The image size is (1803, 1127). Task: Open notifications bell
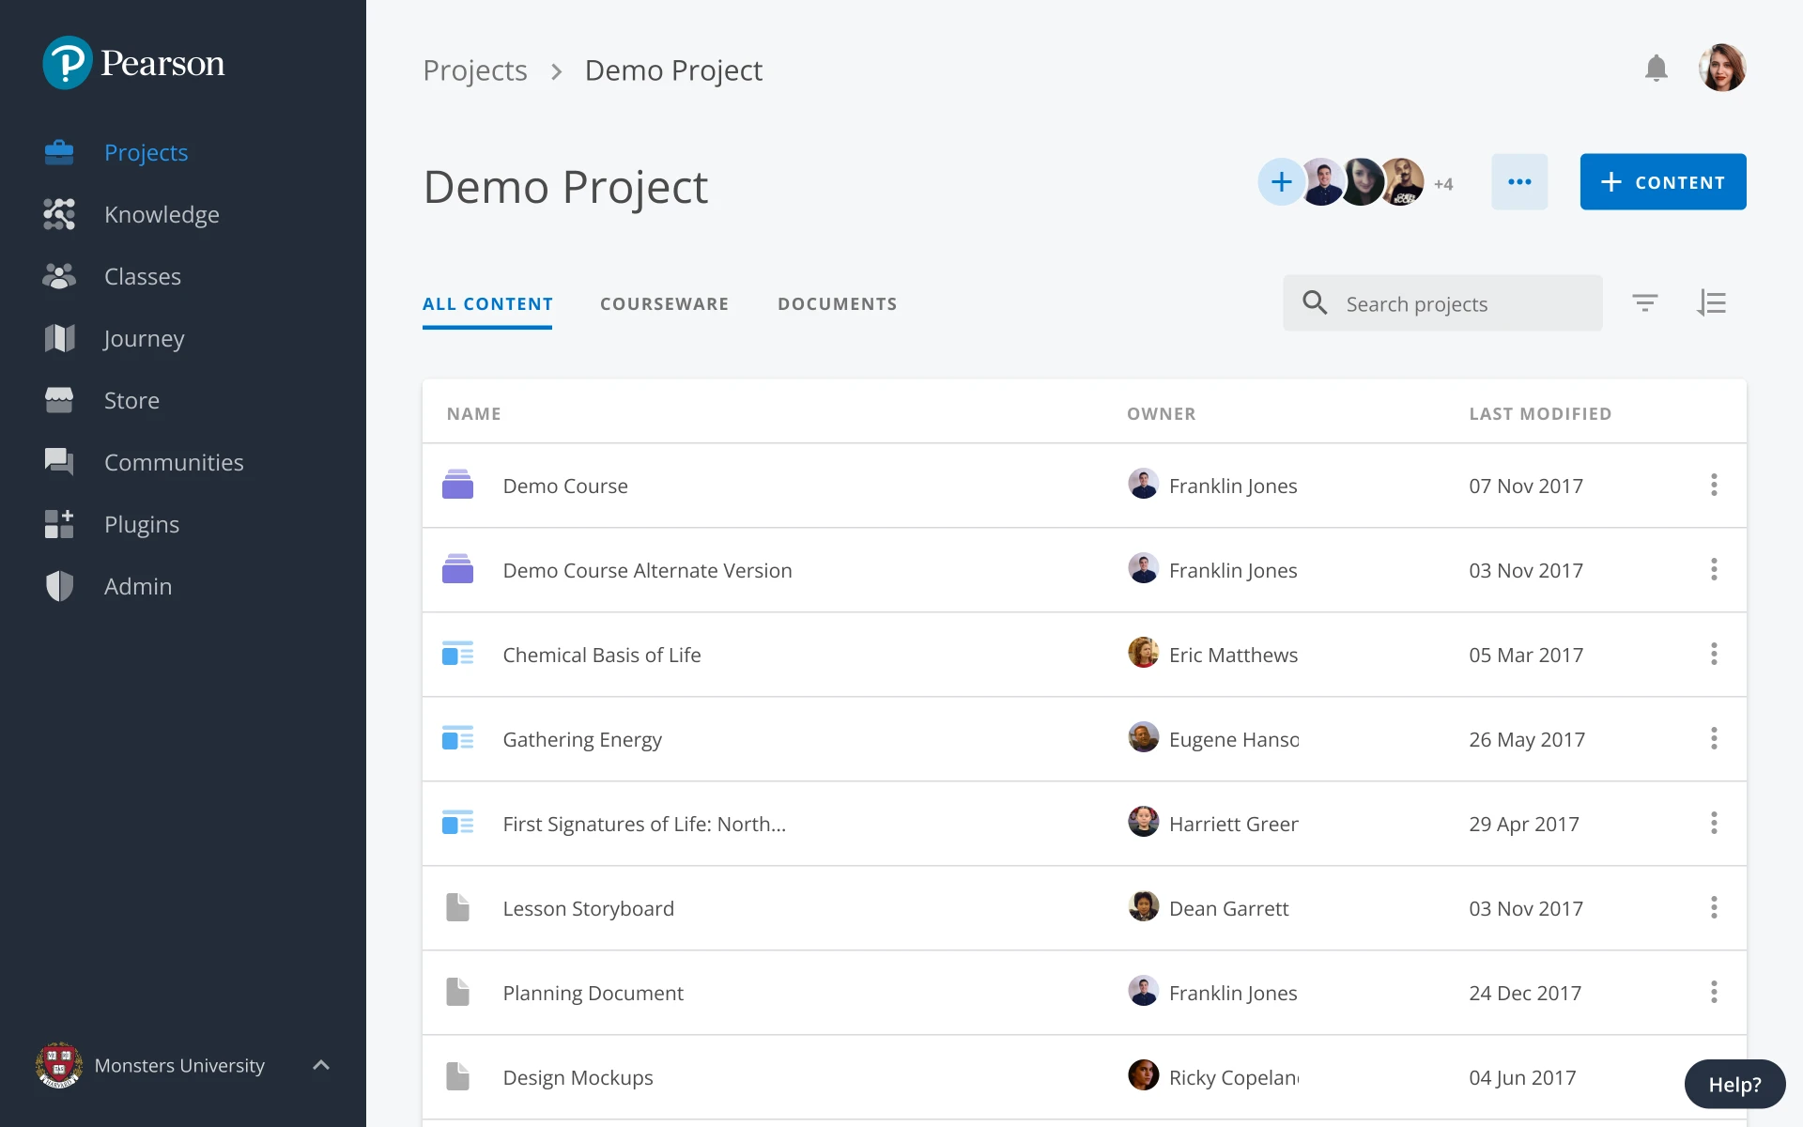pos(1657,69)
